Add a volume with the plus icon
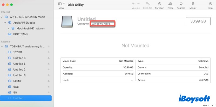This screenshot has width=216, height=107. (x=133, y=4)
